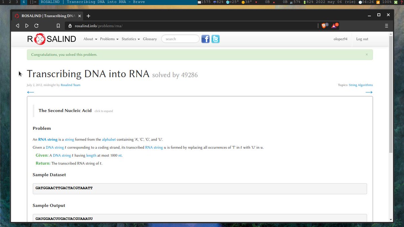Viewport: 404px width, 227px height.
Task: Click Transcribing DNA into RNA heading
Action: (88, 74)
